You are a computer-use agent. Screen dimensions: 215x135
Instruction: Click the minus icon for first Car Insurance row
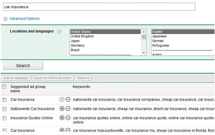68,99
